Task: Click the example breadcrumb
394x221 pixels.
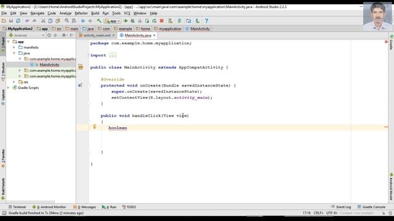Action: [x=123, y=29]
